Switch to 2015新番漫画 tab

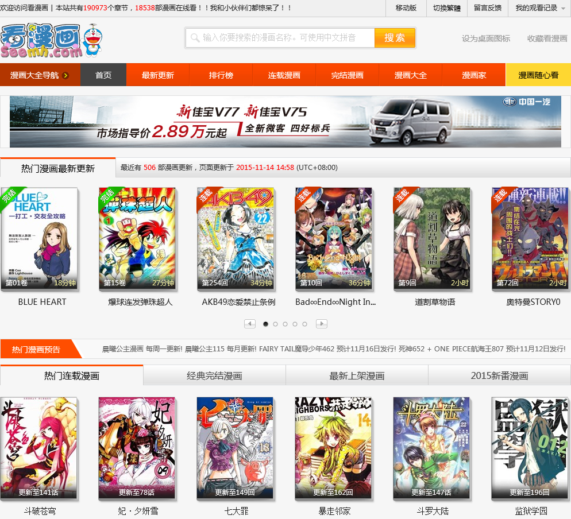coord(500,375)
